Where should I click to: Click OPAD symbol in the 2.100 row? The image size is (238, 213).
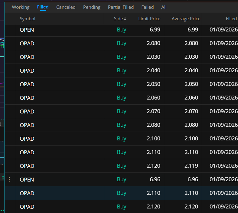(27, 139)
